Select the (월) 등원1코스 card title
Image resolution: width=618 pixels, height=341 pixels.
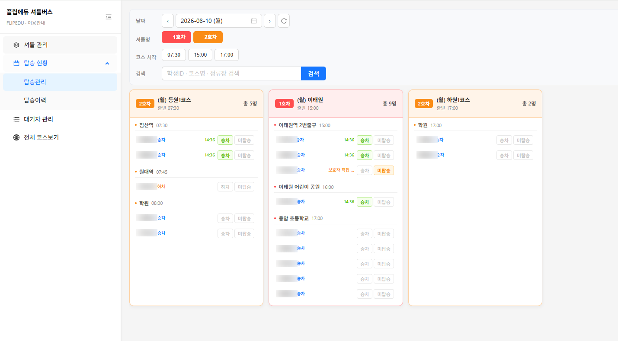pos(174,100)
